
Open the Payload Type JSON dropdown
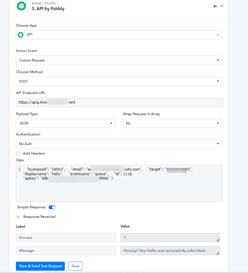click(65, 123)
